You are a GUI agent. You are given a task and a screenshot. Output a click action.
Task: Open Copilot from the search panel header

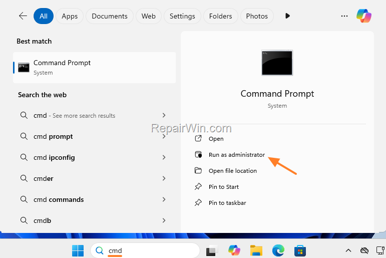[364, 16]
